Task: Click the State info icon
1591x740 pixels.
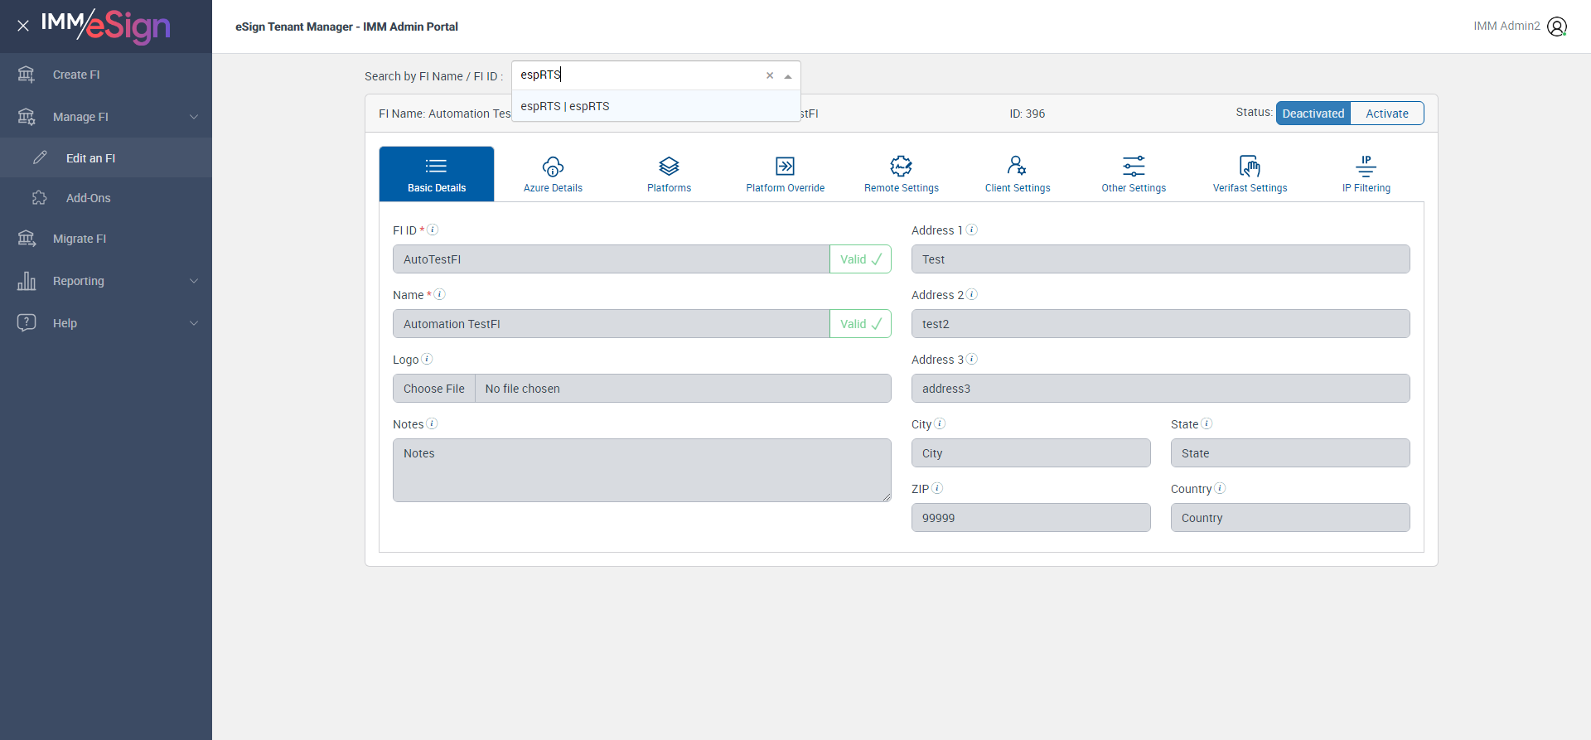Action: coord(1207,423)
